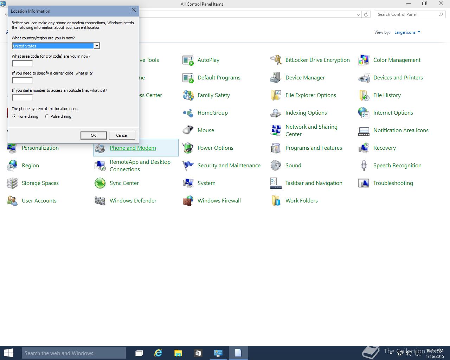Screen dimensions: 450x360
Task: Click the outside line number field
Action: click(x=22, y=98)
